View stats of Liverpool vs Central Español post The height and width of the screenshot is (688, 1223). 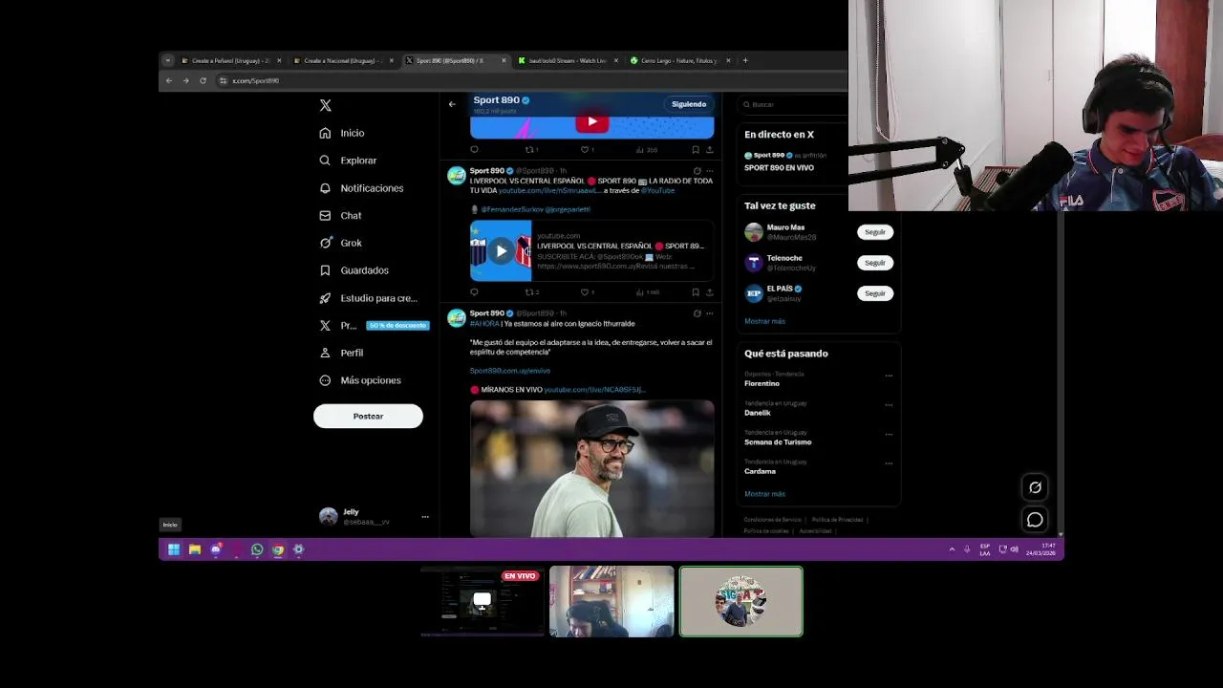click(x=647, y=292)
